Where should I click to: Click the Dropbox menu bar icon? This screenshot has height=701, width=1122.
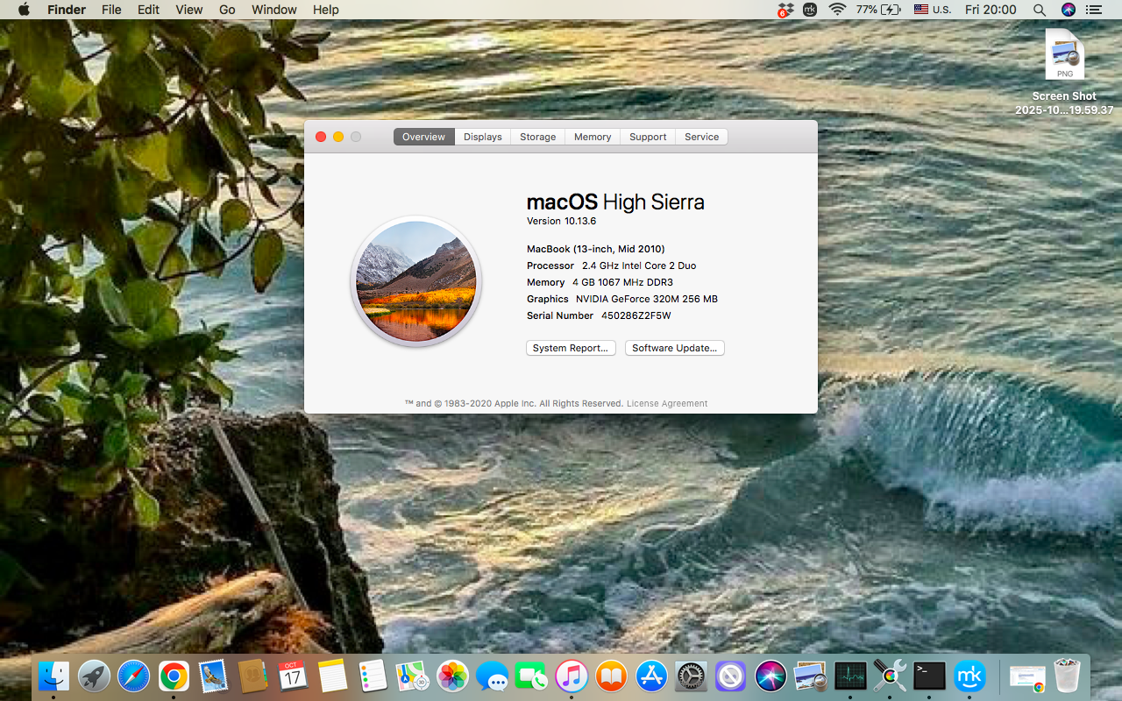click(x=785, y=10)
